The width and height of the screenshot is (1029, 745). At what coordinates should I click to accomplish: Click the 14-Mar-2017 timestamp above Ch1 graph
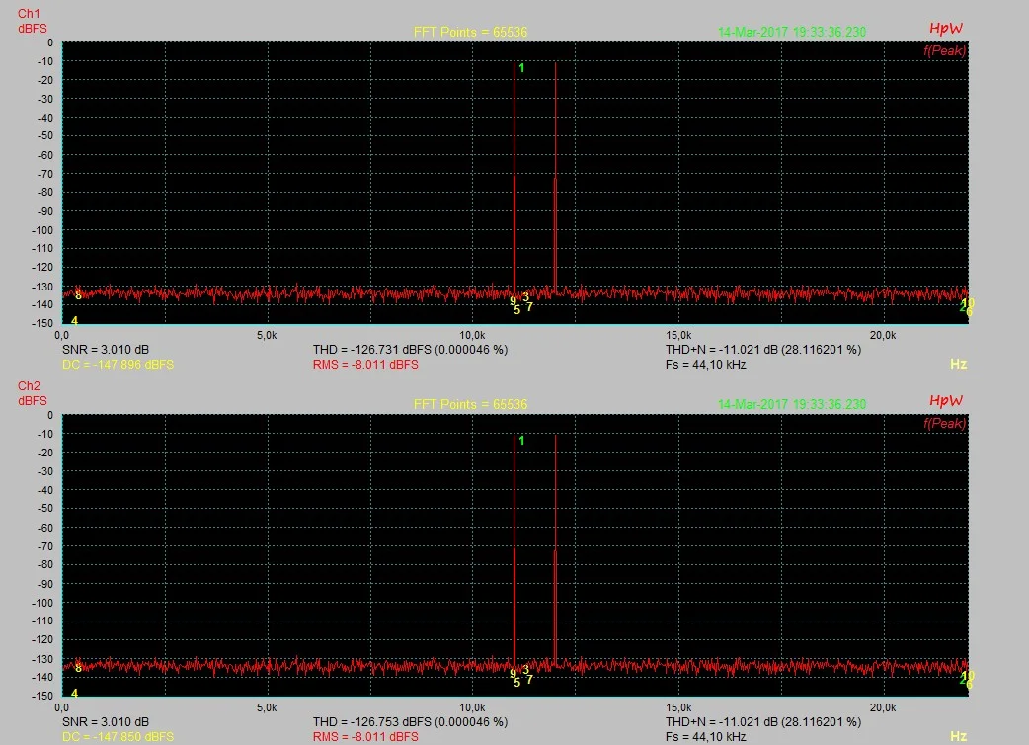pos(791,32)
